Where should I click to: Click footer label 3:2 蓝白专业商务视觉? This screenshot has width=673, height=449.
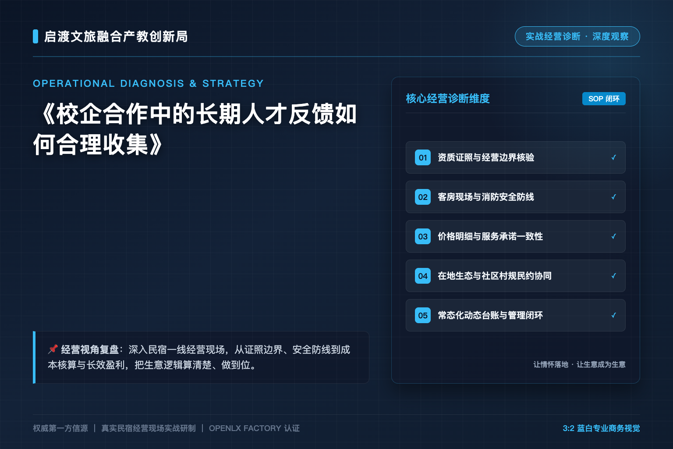(601, 428)
